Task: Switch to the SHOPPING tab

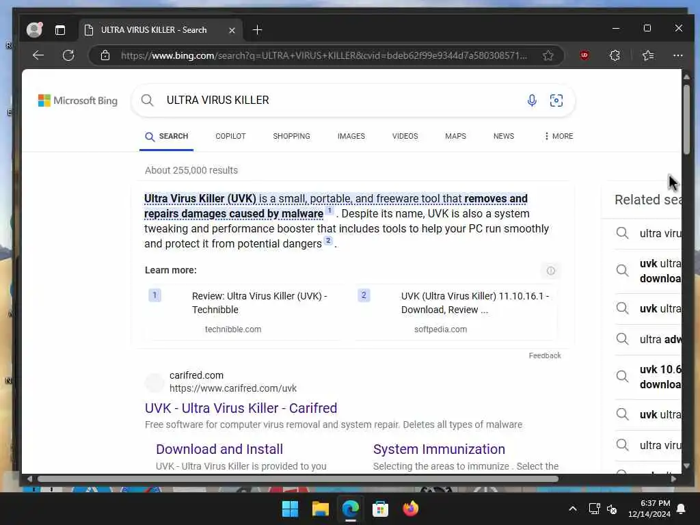Action: pyautogui.click(x=291, y=136)
